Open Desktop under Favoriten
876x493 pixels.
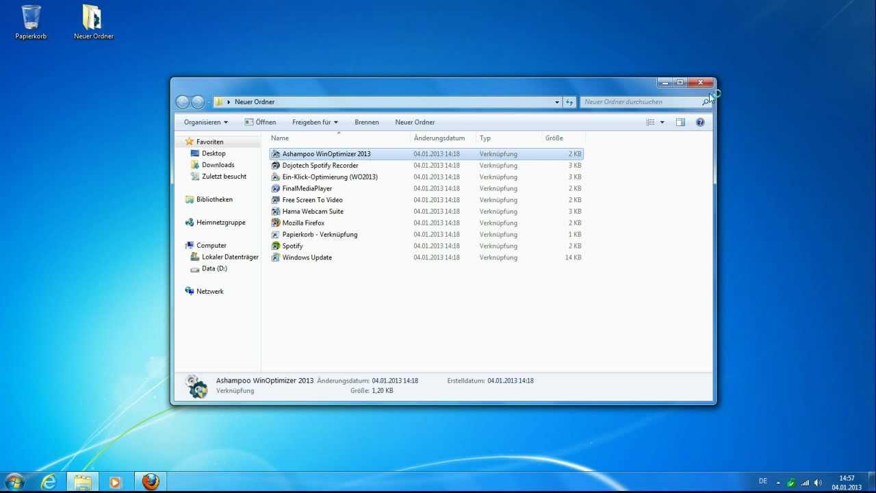tap(214, 153)
